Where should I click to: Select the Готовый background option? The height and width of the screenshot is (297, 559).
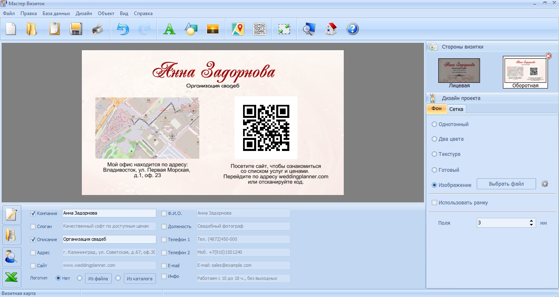pyautogui.click(x=434, y=170)
